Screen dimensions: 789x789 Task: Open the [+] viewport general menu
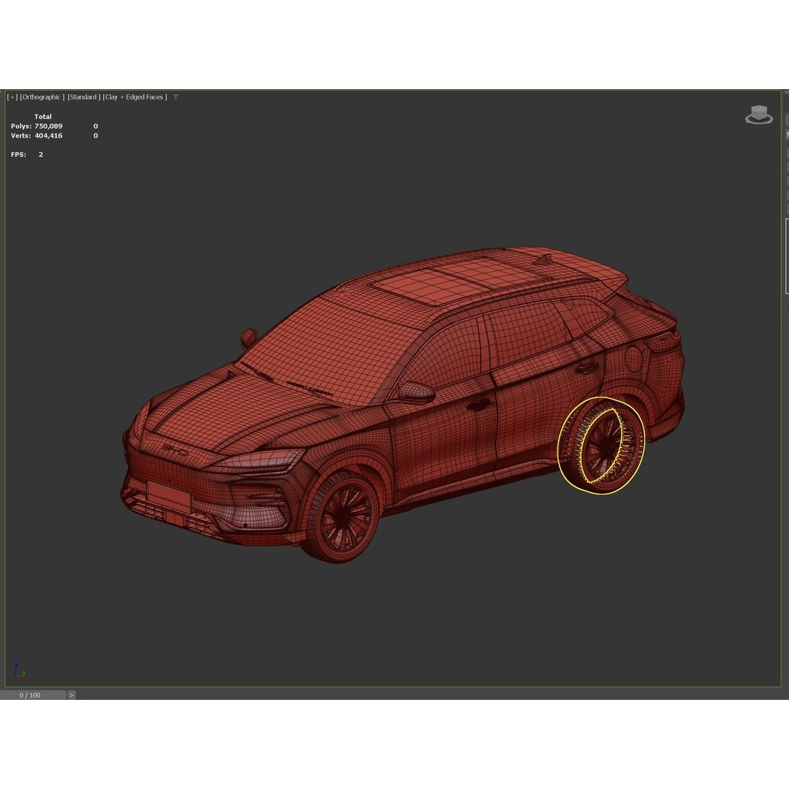tap(12, 97)
